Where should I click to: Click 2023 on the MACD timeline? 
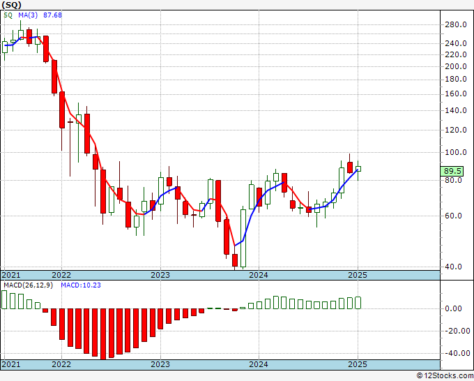160,364
